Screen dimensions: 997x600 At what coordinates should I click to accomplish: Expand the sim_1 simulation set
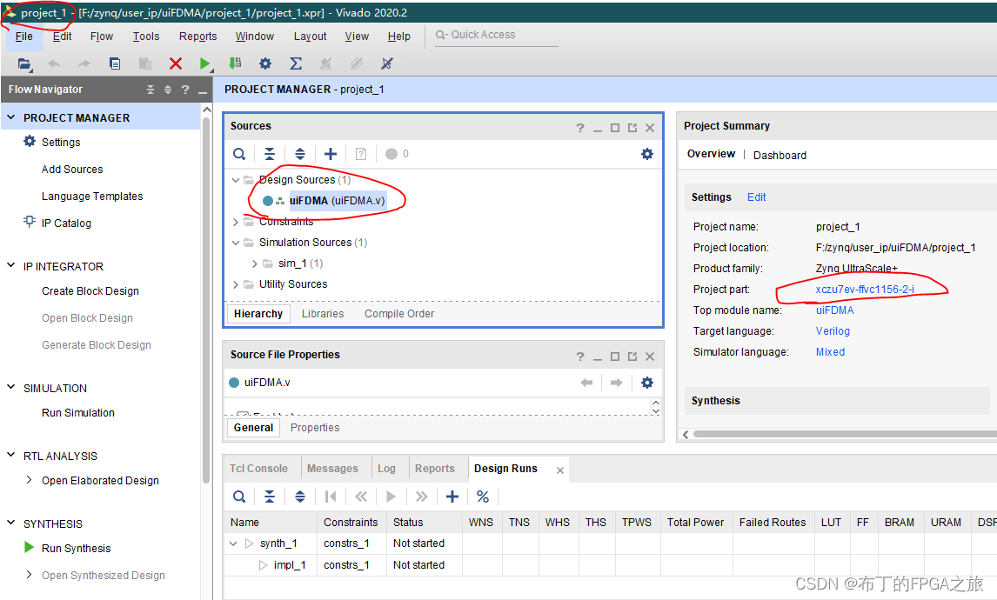click(x=254, y=263)
